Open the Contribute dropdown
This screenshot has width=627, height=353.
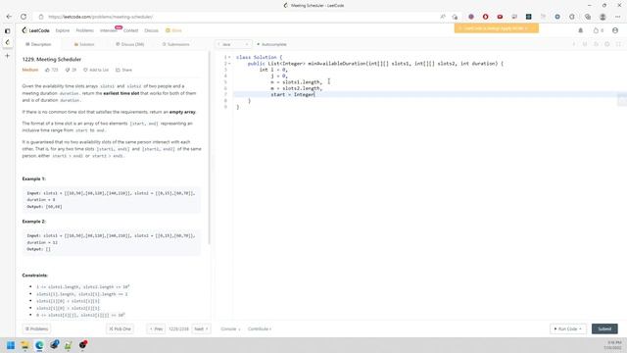click(x=260, y=329)
